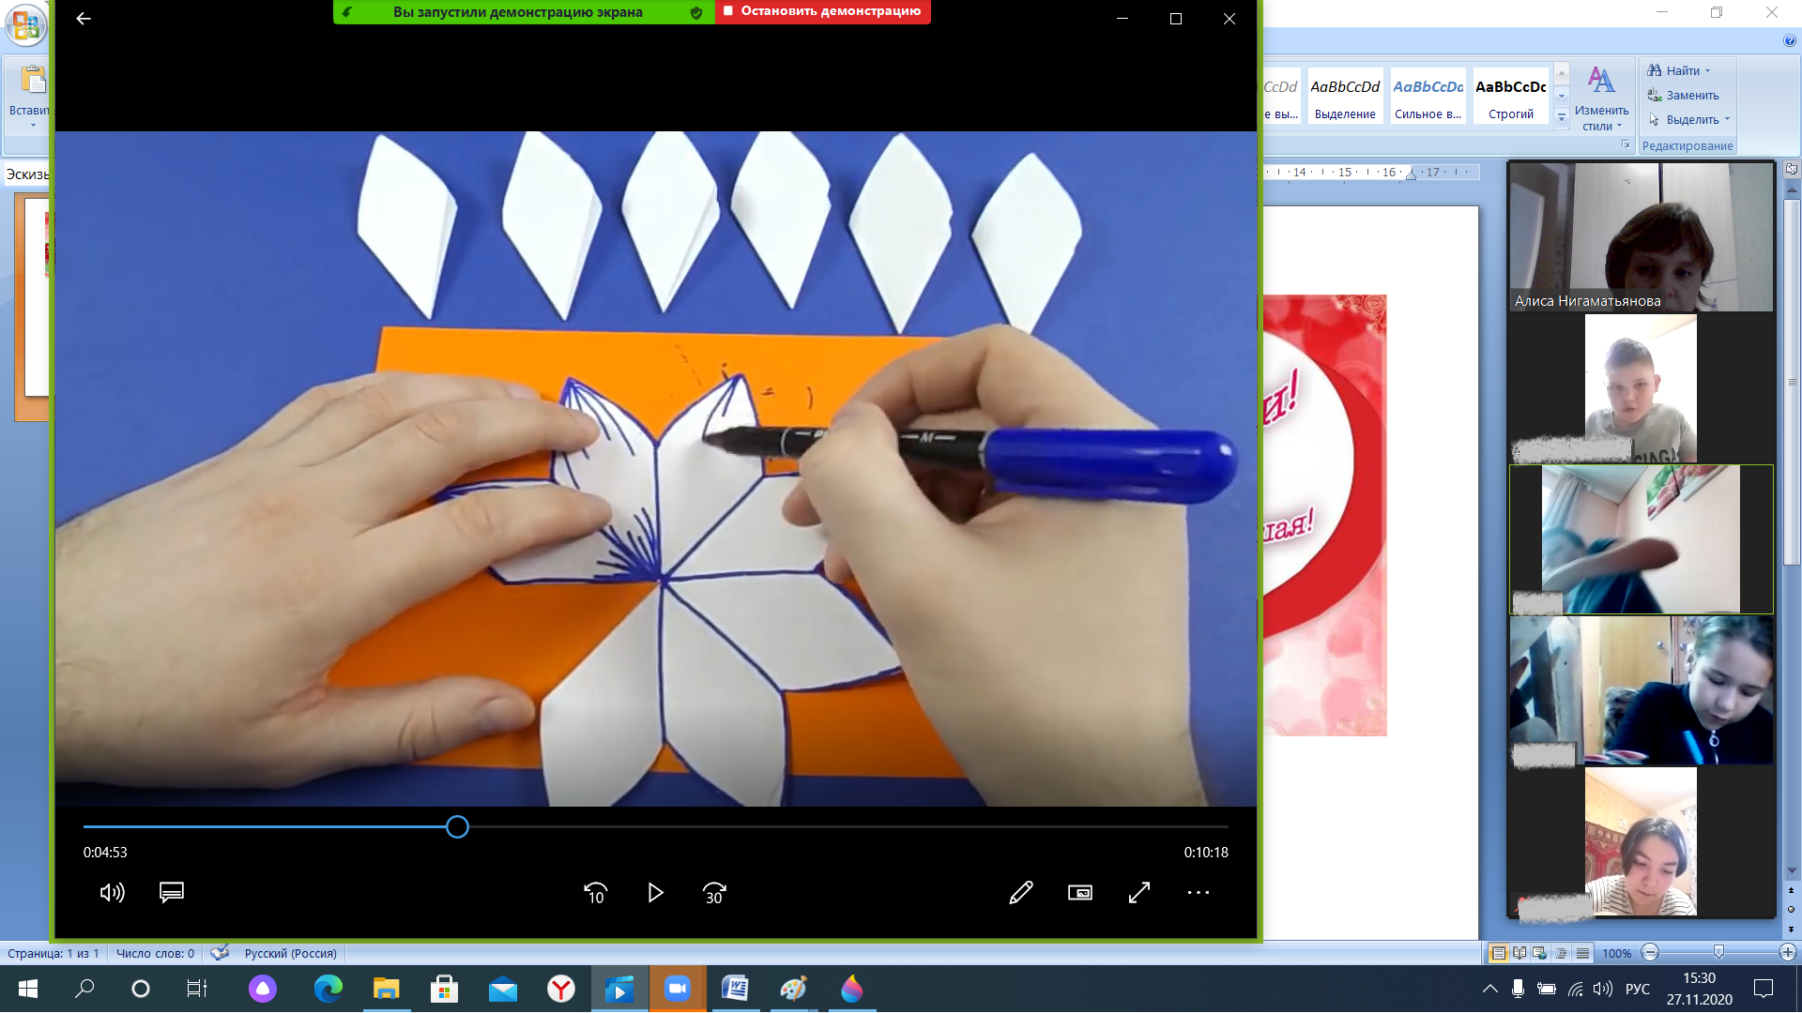The image size is (1802, 1013).
Task: Stop screen sharing with the red button
Action: [822, 11]
